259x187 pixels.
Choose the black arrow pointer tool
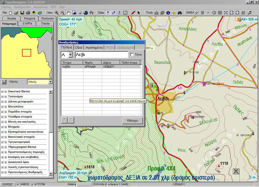(x=139, y=13)
